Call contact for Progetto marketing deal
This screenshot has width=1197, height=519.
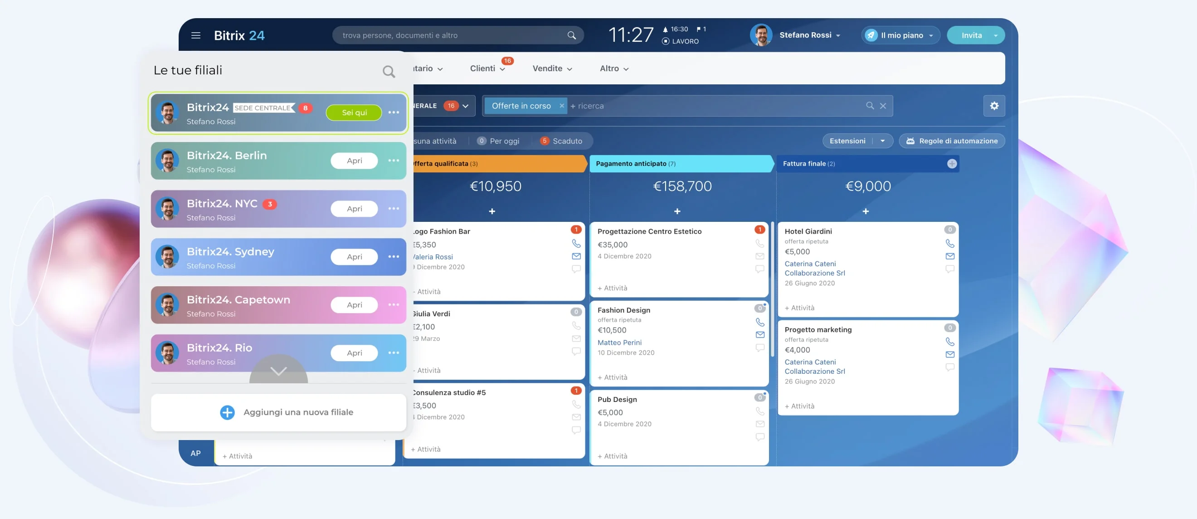pos(950,341)
